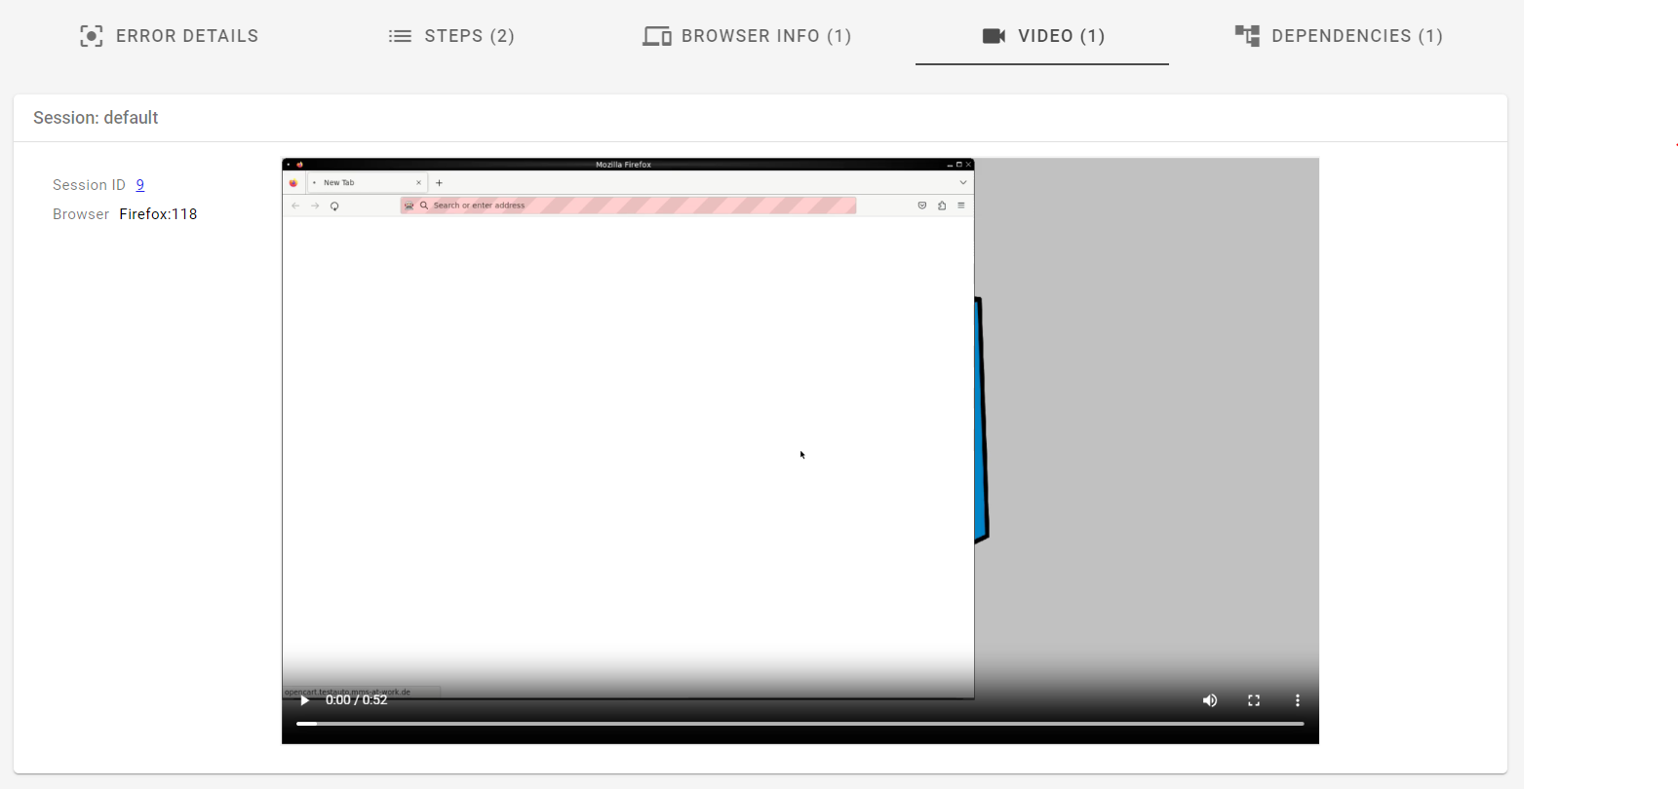Click the Video camera icon
This screenshot has height=789, width=1678.
tap(994, 36)
